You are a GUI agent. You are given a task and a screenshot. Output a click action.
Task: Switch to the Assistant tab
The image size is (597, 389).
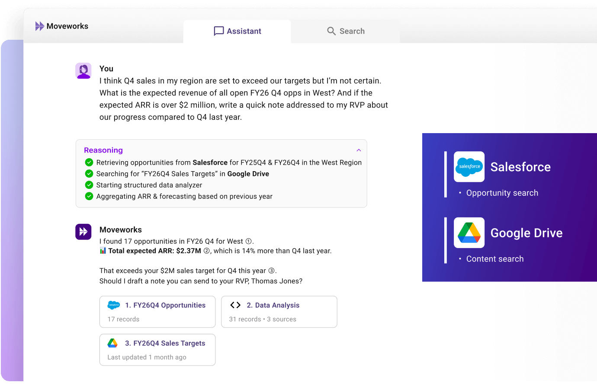coord(237,31)
